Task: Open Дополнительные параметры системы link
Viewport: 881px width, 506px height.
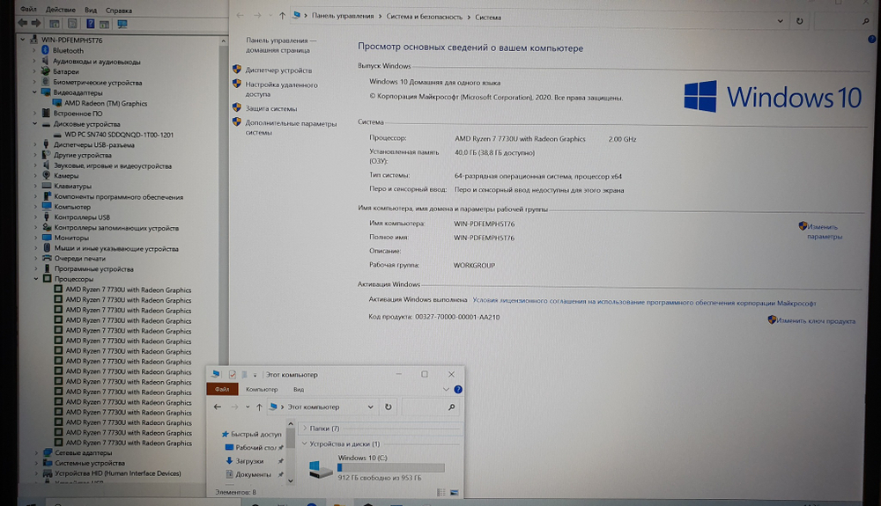Action: pos(291,128)
